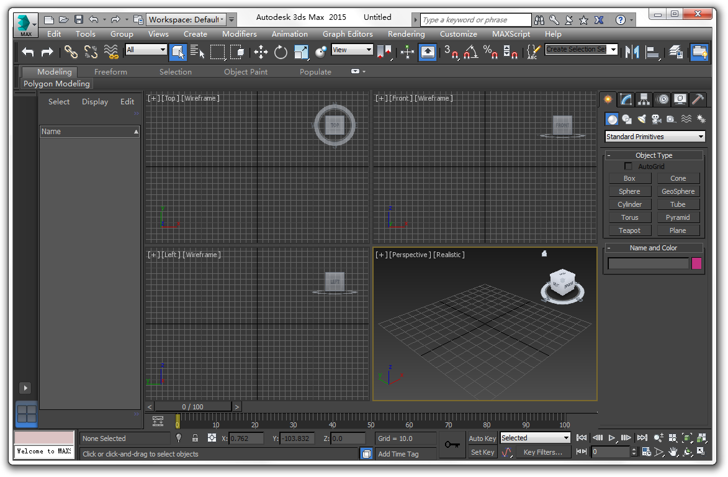Activate Bind to Space Warp tool
Viewport: 728px width, 477px height.
pos(111,52)
